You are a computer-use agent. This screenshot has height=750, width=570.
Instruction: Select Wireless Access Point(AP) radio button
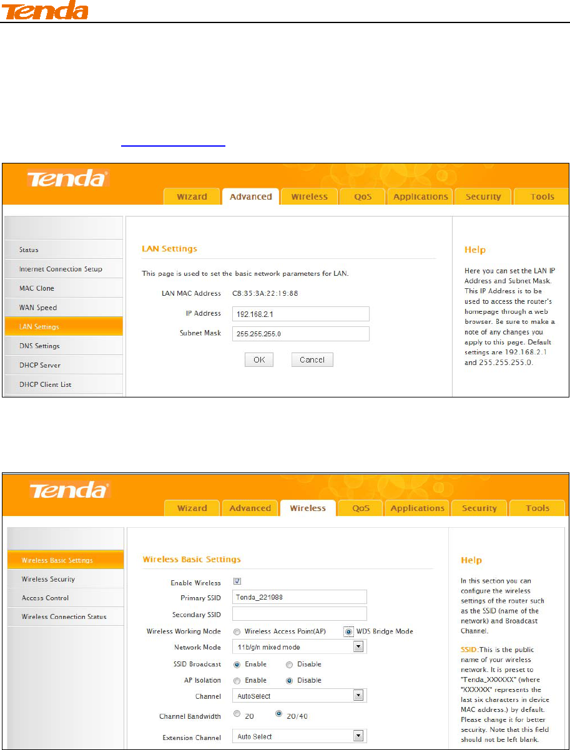(237, 631)
